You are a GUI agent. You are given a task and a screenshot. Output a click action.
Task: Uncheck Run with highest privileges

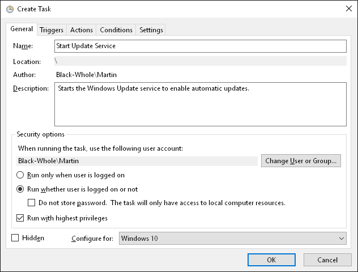pos(20,218)
